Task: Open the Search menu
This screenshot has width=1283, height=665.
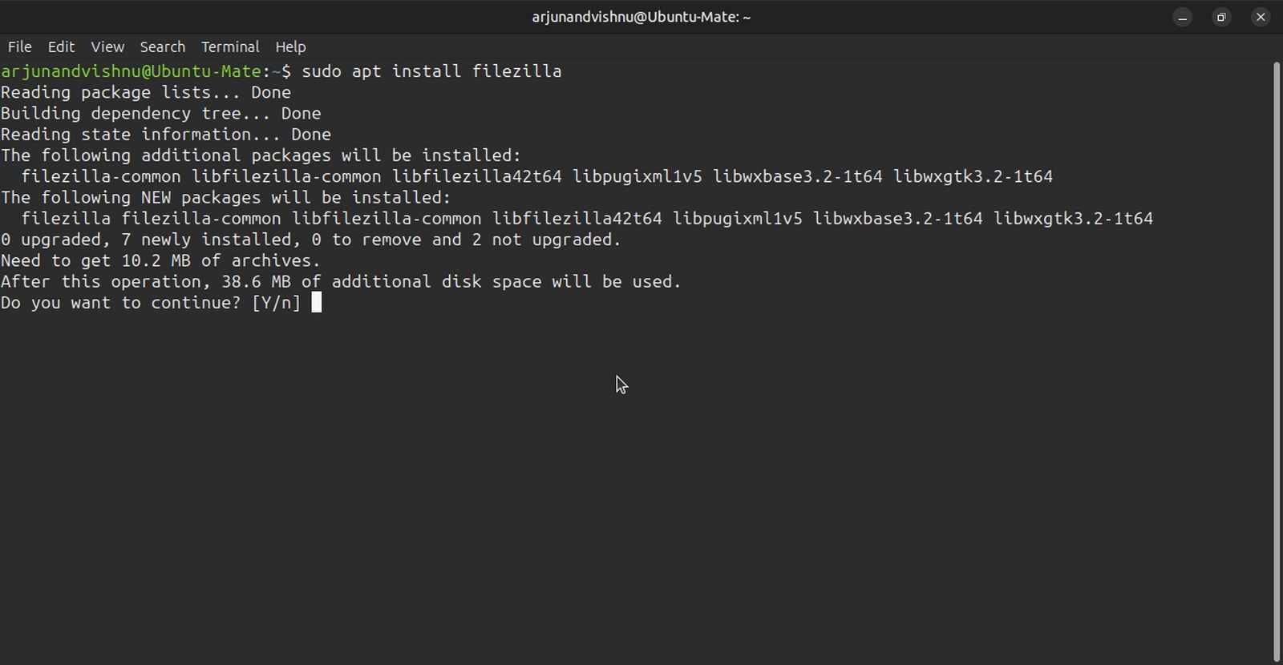Action: (162, 46)
